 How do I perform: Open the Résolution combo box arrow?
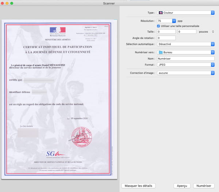174,21
